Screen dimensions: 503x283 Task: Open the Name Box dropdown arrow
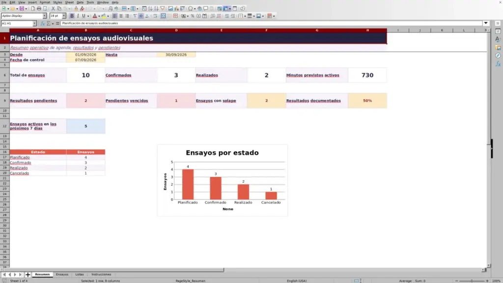pyautogui.click(x=34, y=24)
